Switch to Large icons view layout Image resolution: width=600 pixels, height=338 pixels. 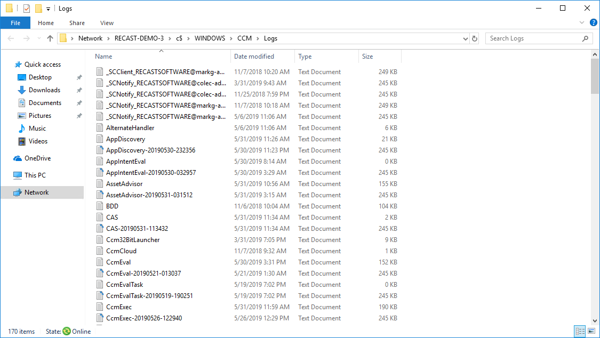pyautogui.click(x=591, y=332)
